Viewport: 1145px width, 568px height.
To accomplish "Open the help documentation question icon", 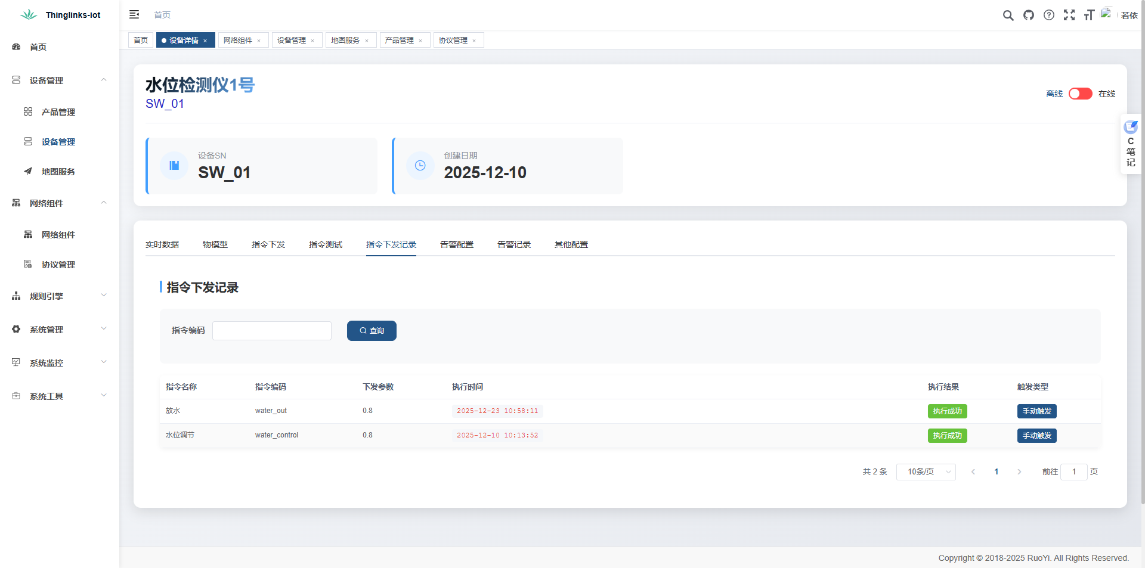I will (x=1049, y=15).
